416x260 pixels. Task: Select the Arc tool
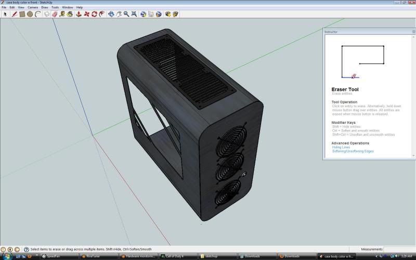[x=37, y=14]
